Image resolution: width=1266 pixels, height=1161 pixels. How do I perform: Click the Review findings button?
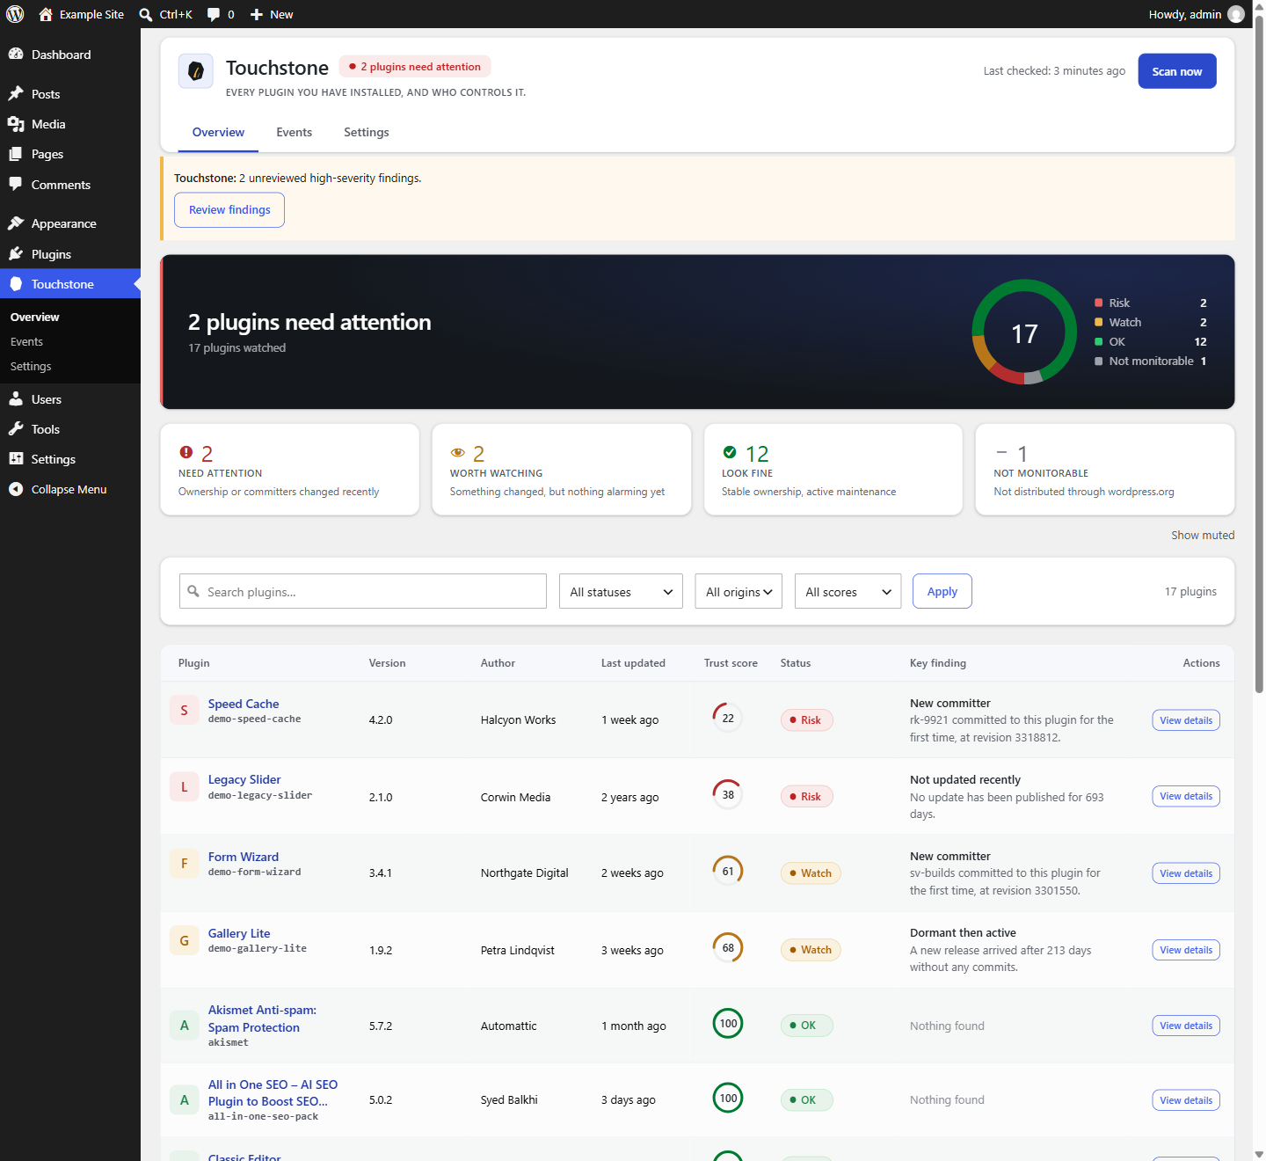[x=229, y=209]
